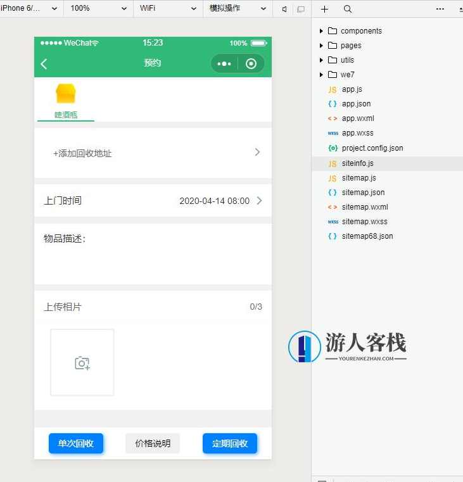Screen dimensions: 463x482
Task: Click the angle-brackets icon of sitemap.wxml
Action: click(333, 207)
